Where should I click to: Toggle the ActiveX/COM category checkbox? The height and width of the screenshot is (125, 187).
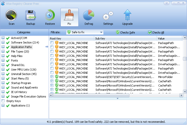coord(3,38)
